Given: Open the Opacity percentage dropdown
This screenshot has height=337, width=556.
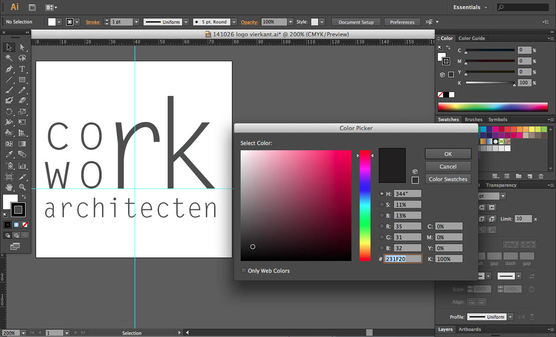Looking at the screenshot, I should 290,22.
